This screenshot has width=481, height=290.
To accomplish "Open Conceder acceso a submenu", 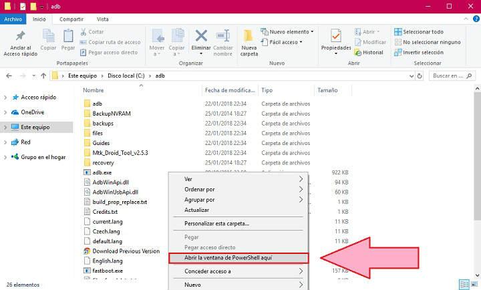I will pyautogui.click(x=238, y=271).
